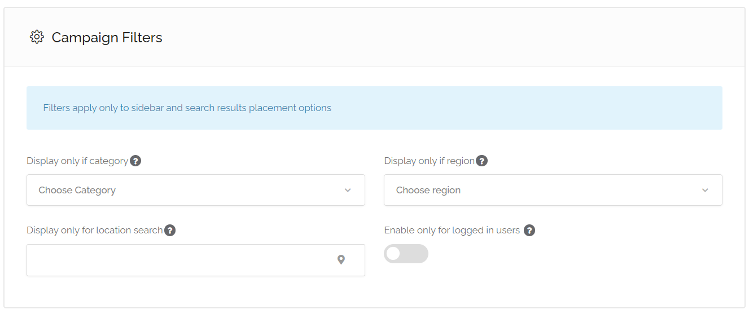The width and height of the screenshot is (749, 314).
Task: Click help icon beside logged in users
Action: (x=529, y=230)
